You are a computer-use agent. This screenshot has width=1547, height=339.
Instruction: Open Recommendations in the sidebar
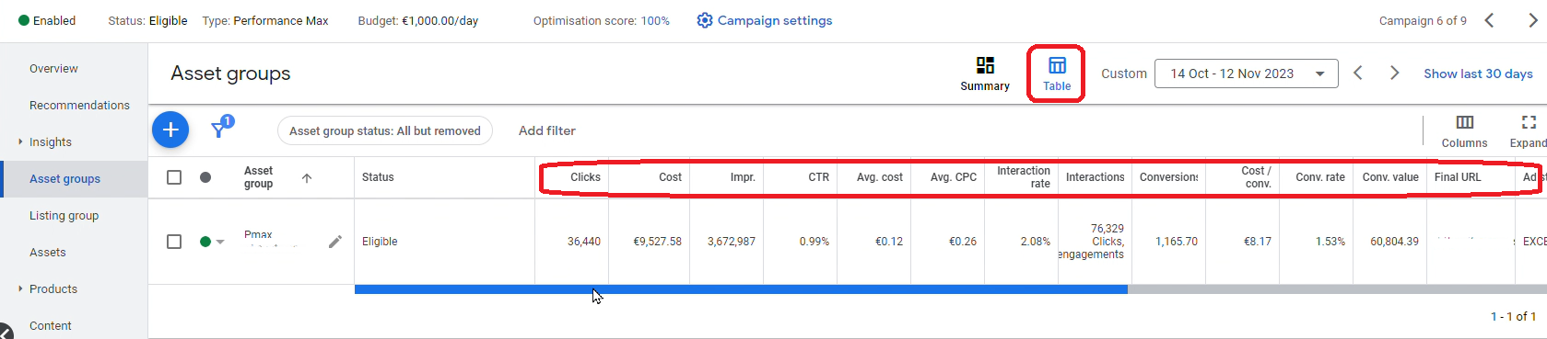coord(79,105)
